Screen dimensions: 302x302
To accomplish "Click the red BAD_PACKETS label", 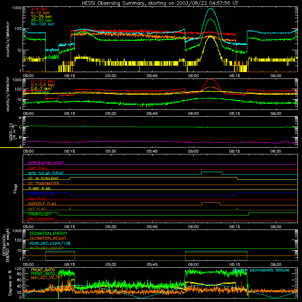I will coord(41,219).
